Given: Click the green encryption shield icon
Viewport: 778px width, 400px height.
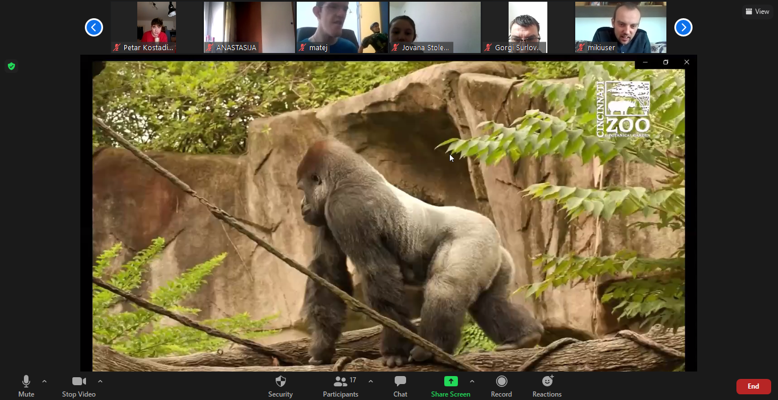Looking at the screenshot, I should point(11,66).
